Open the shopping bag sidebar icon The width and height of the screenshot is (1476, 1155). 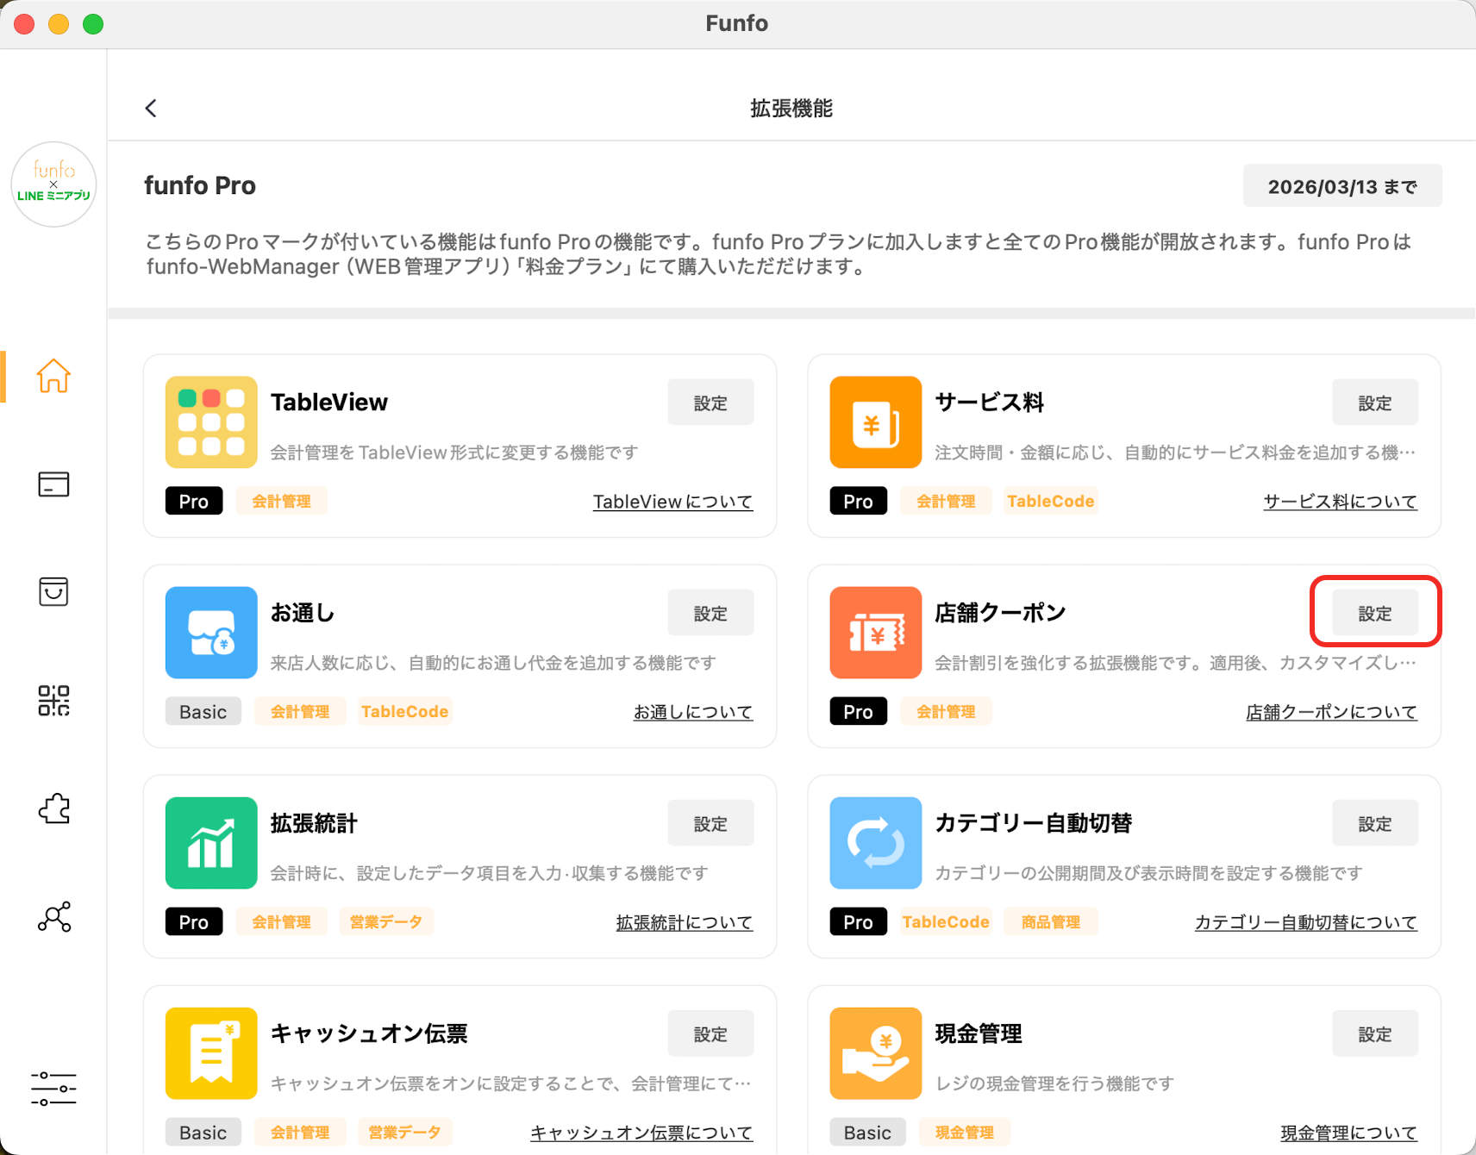(53, 592)
